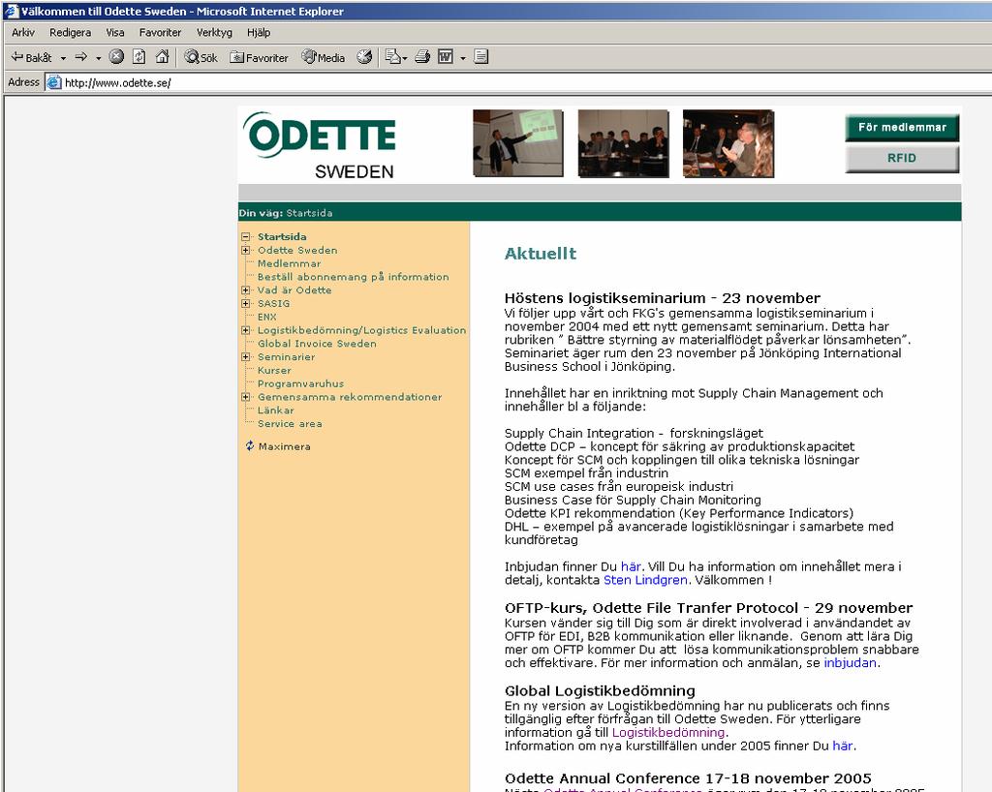
Task: Select Startsida in the navigation tree
Action: tap(282, 237)
